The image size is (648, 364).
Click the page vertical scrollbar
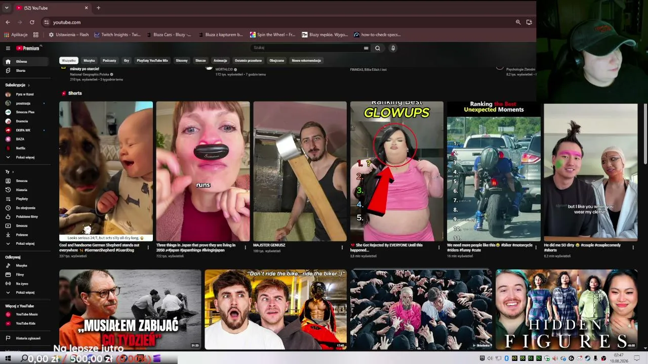[645, 133]
